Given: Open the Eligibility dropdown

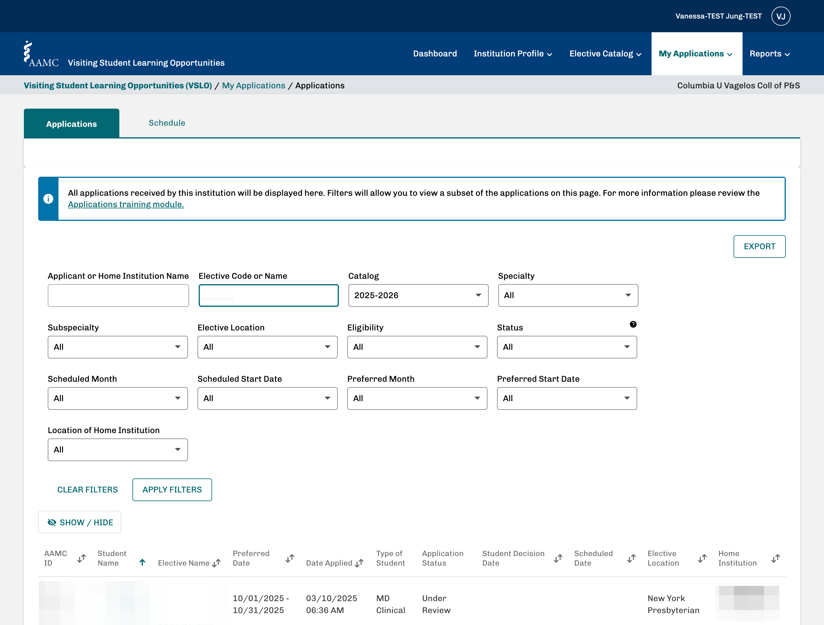Looking at the screenshot, I should [417, 347].
